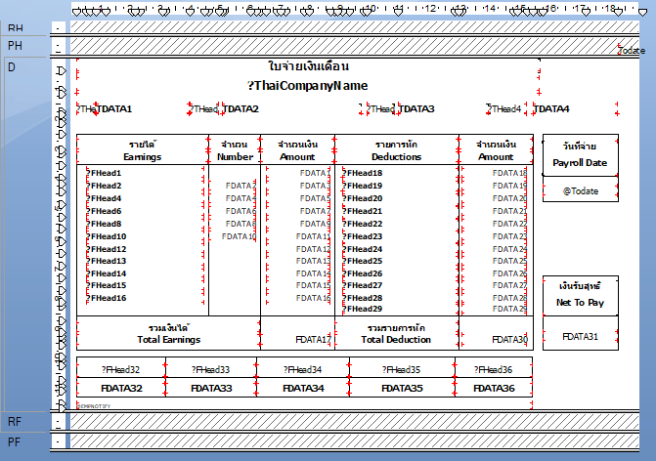The height and width of the screenshot is (461, 656).
Task: Select the PH section label
Action: click(x=14, y=46)
